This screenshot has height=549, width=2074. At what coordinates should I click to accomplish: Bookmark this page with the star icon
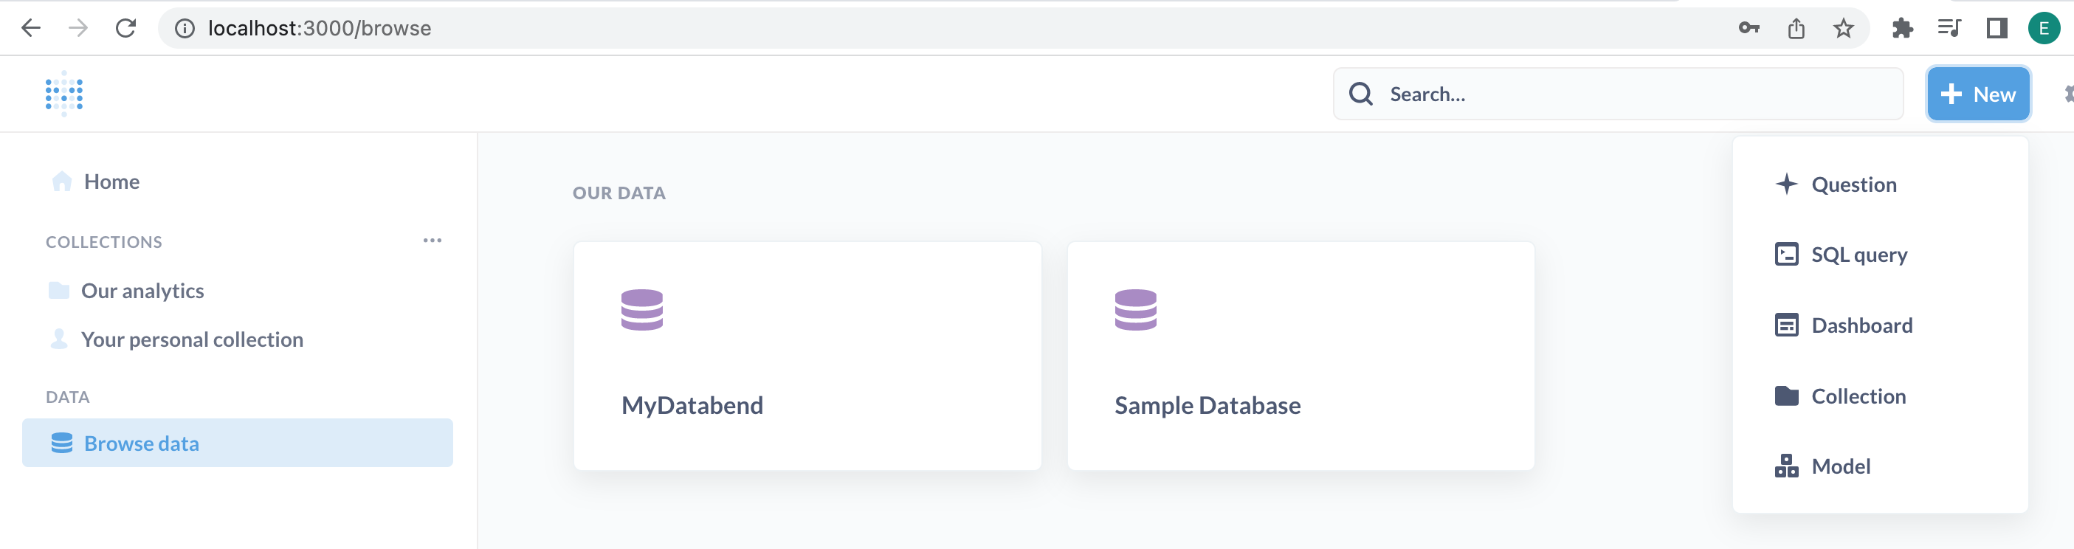[x=1843, y=28]
